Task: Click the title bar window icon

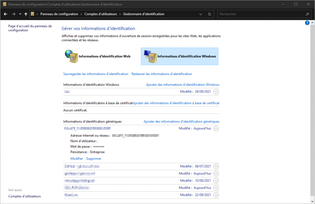Action: 5,4
